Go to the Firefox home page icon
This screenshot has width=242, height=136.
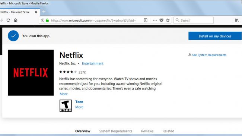point(16,20)
